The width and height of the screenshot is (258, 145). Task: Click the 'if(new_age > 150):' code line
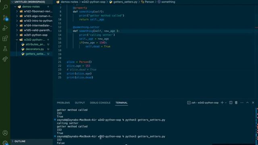point(93,43)
